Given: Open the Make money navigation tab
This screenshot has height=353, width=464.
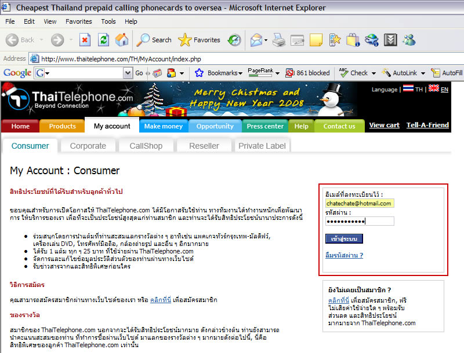Looking at the screenshot, I should coord(163,126).
